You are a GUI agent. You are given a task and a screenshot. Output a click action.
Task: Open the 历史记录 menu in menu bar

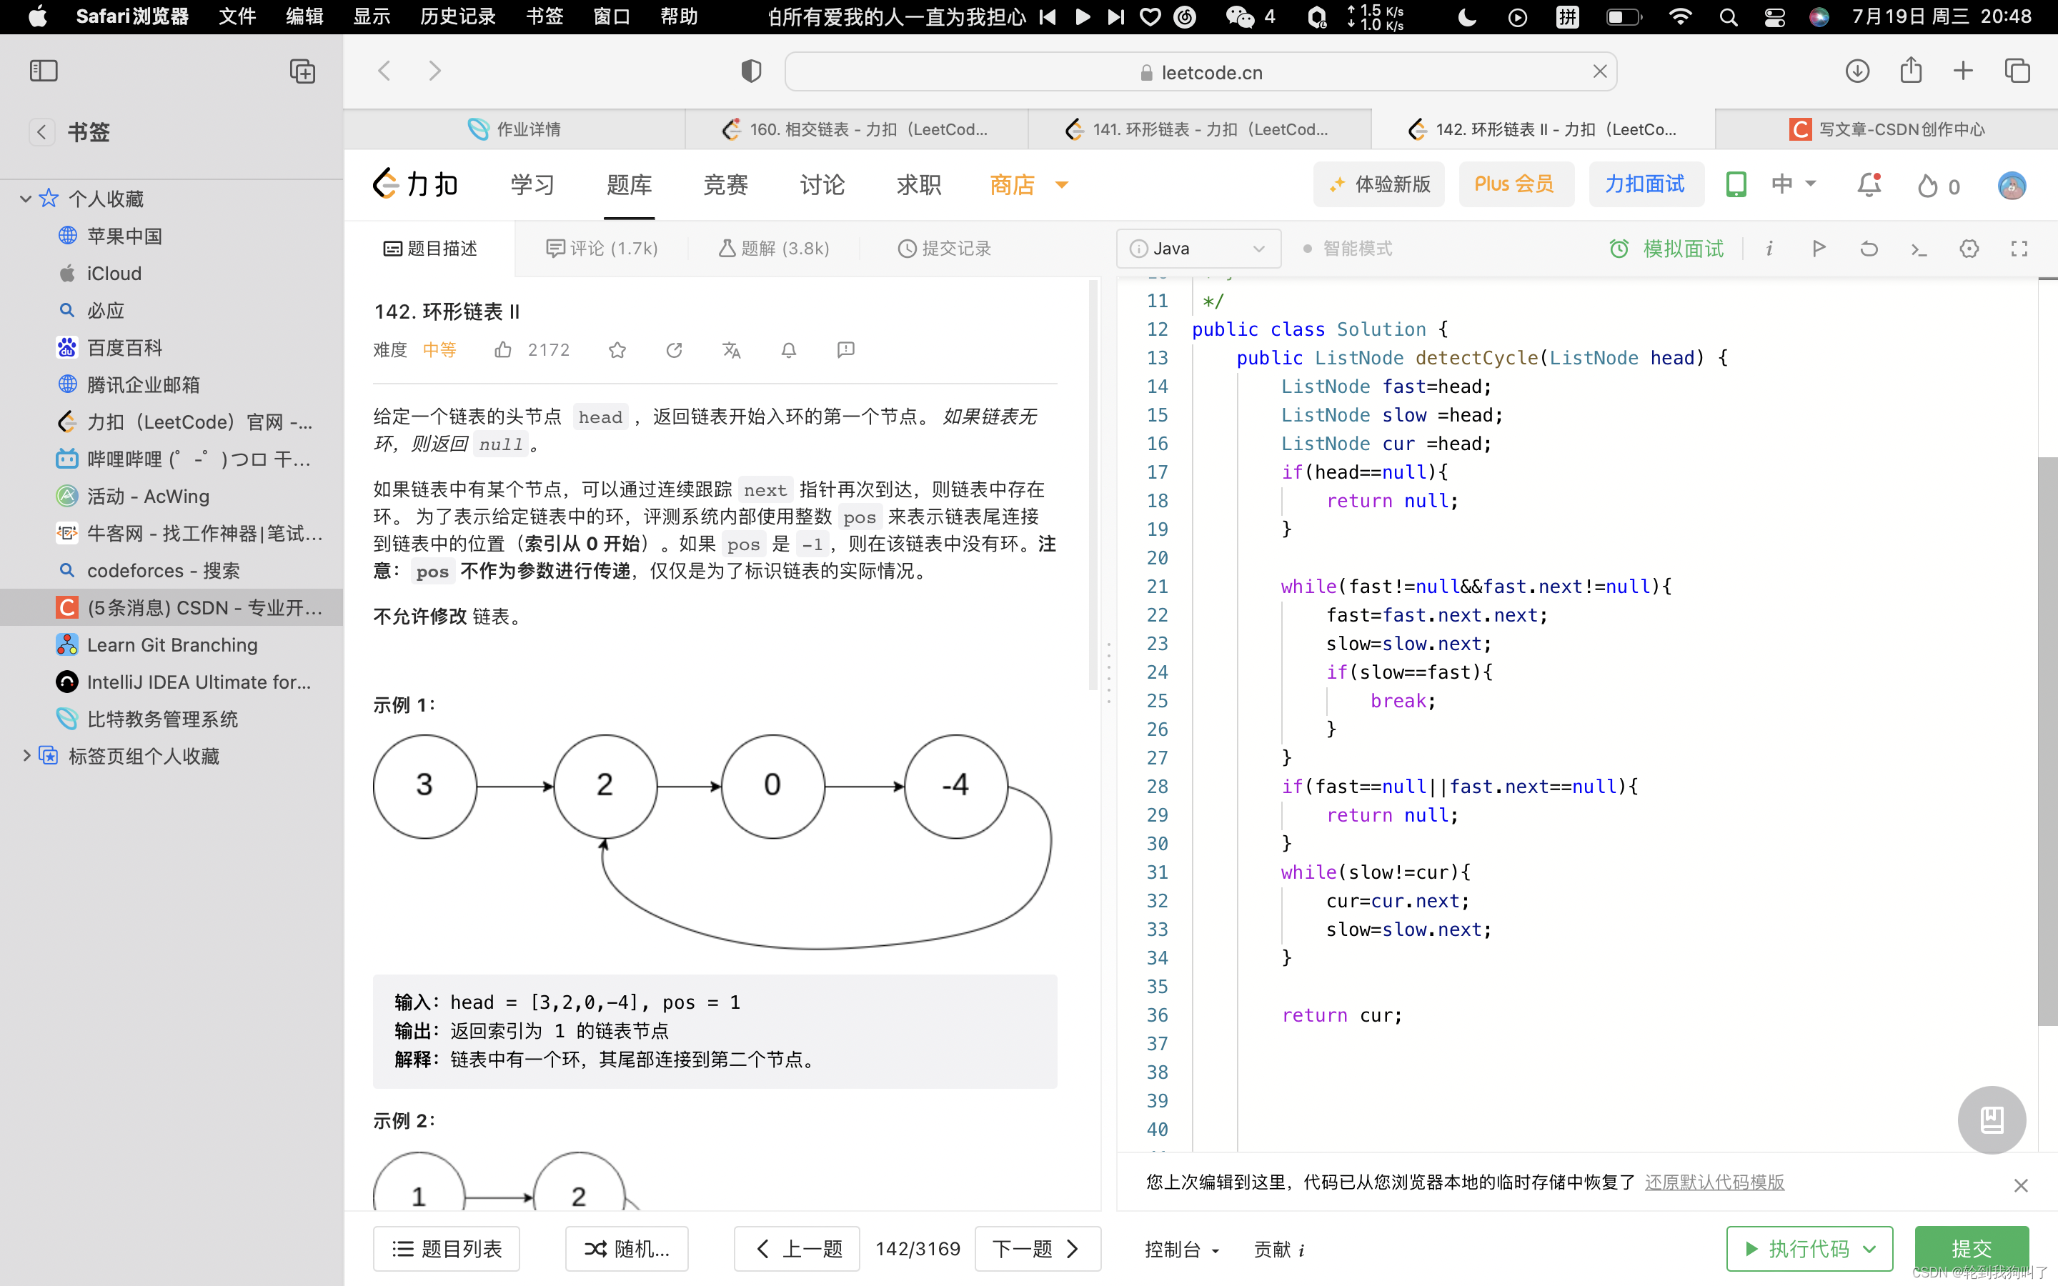(x=457, y=17)
